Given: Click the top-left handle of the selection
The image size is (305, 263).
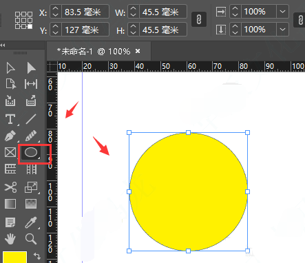Looking at the screenshot, I should pyautogui.click(x=129, y=132).
